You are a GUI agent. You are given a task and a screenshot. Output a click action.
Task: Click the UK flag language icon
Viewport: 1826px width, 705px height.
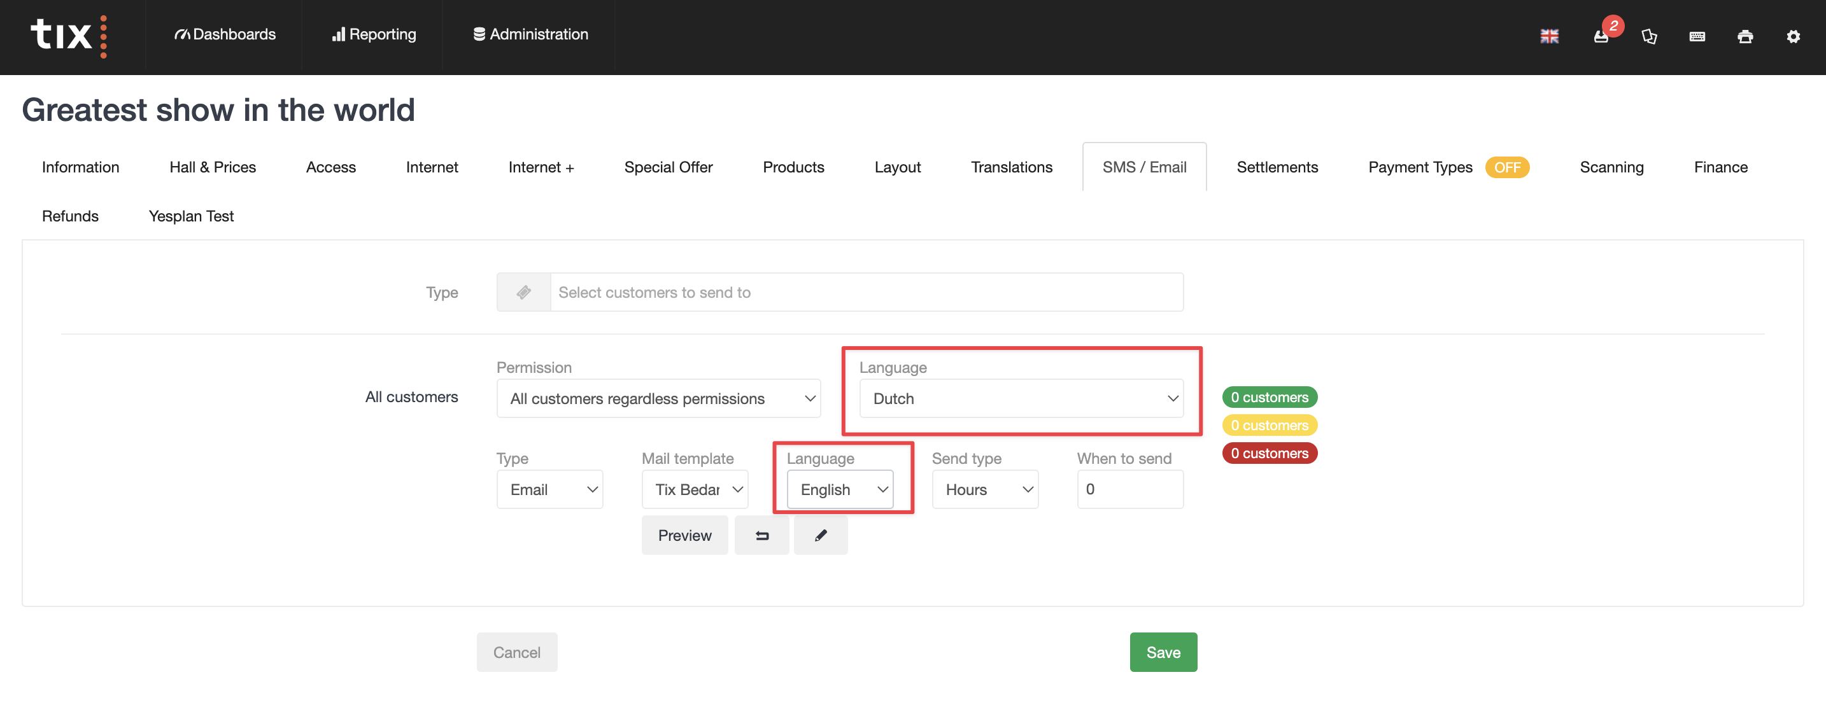click(x=1549, y=36)
